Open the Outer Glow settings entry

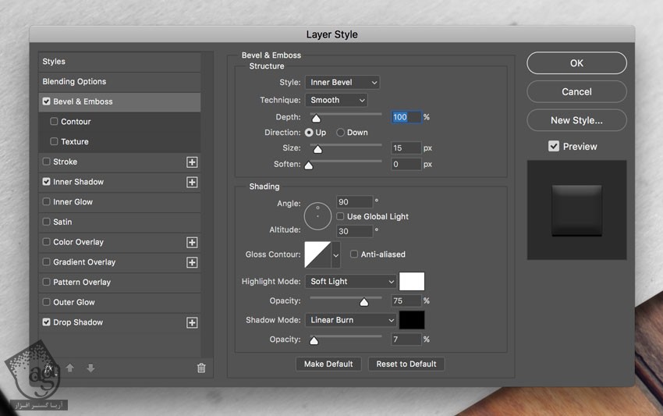(73, 302)
